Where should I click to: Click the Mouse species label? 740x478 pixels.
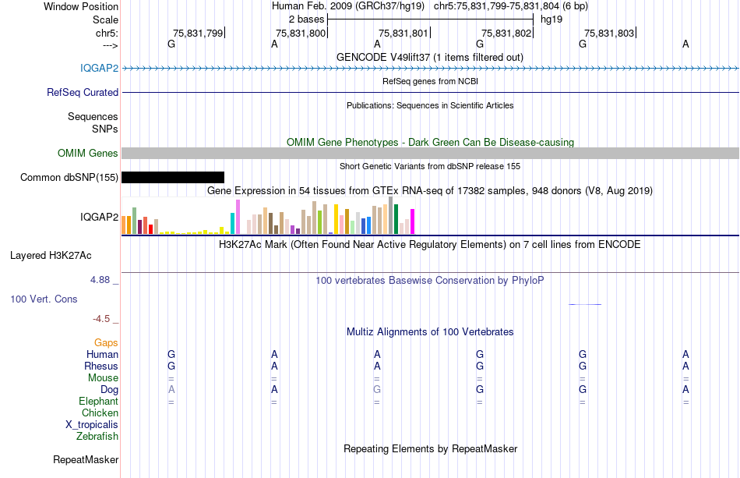[x=103, y=378]
